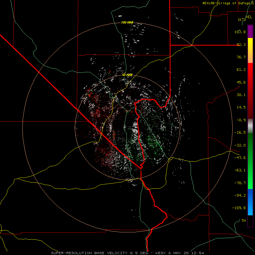The image size is (255, 255).
Task: Click the -16.5 scale value
Action: [x=240, y=133]
